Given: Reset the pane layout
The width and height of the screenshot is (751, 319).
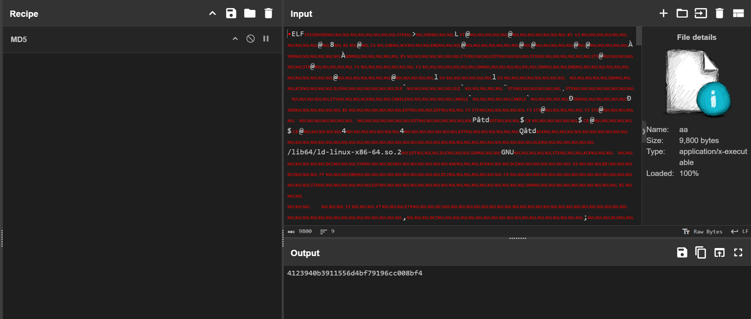Looking at the screenshot, I should [738, 14].
